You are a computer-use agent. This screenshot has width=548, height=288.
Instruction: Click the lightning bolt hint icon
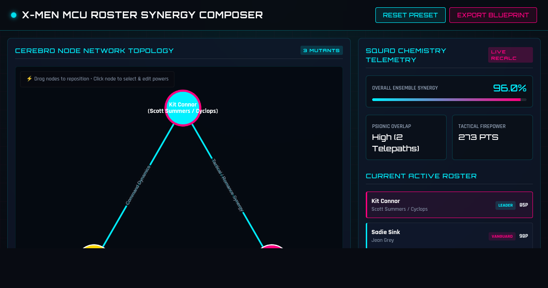pos(29,79)
